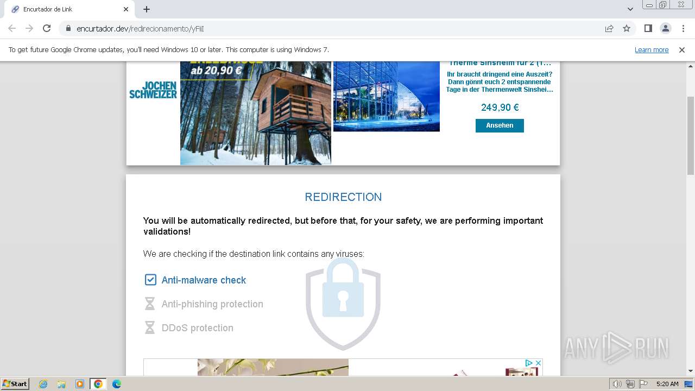Open the Chrome profile avatar
The image size is (695, 391).
click(x=665, y=28)
